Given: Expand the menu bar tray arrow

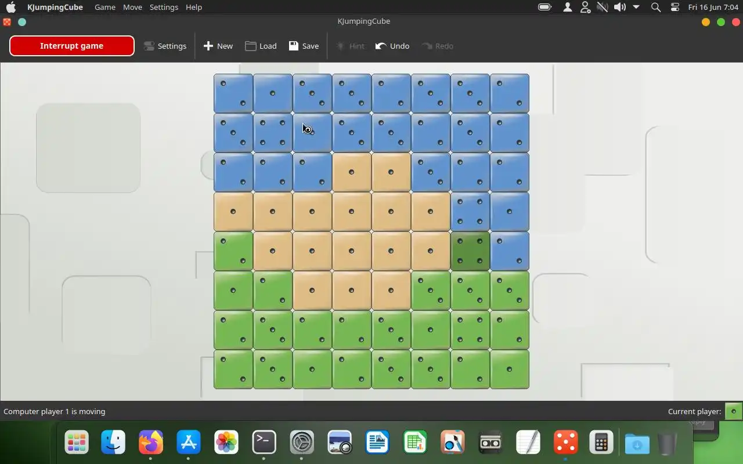Looking at the screenshot, I should coord(636,7).
